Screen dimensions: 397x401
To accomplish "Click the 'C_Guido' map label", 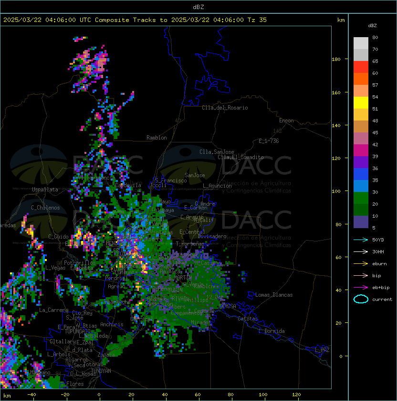I will tap(58, 237).
